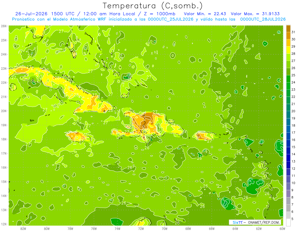Screen dimensions: 300x232
Task: Click the 14N latitude axis label
Action: (3, 196)
